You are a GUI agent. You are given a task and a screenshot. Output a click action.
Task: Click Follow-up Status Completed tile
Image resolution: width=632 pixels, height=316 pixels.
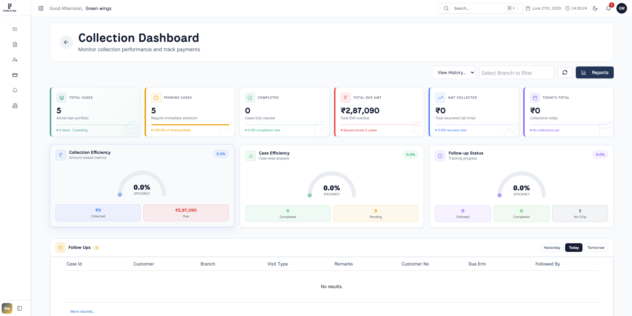(x=522, y=213)
